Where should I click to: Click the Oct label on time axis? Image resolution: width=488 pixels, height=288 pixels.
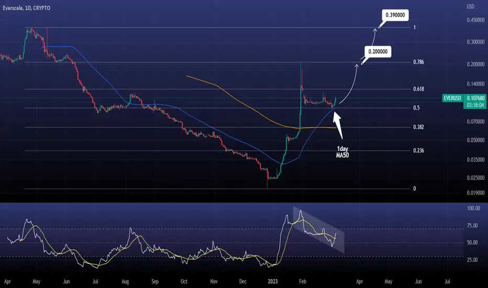point(184,282)
